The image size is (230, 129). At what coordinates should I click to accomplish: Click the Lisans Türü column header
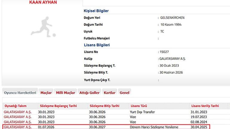point(139,106)
